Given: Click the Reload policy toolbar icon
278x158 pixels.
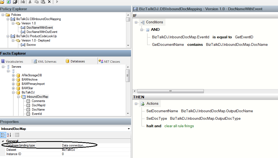Looking at the screenshot, I should pos(9,2).
